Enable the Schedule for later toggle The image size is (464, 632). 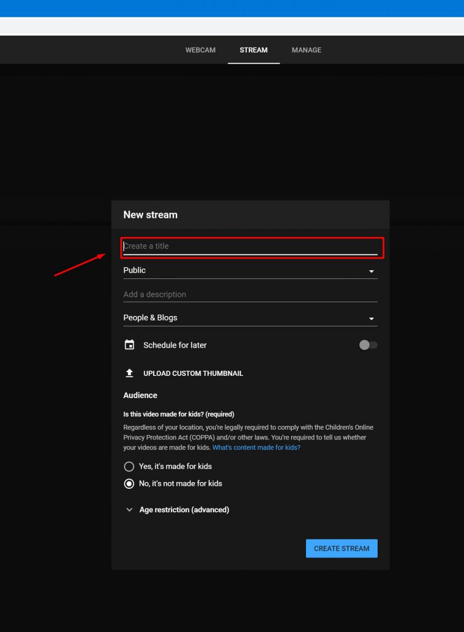click(x=368, y=345)
